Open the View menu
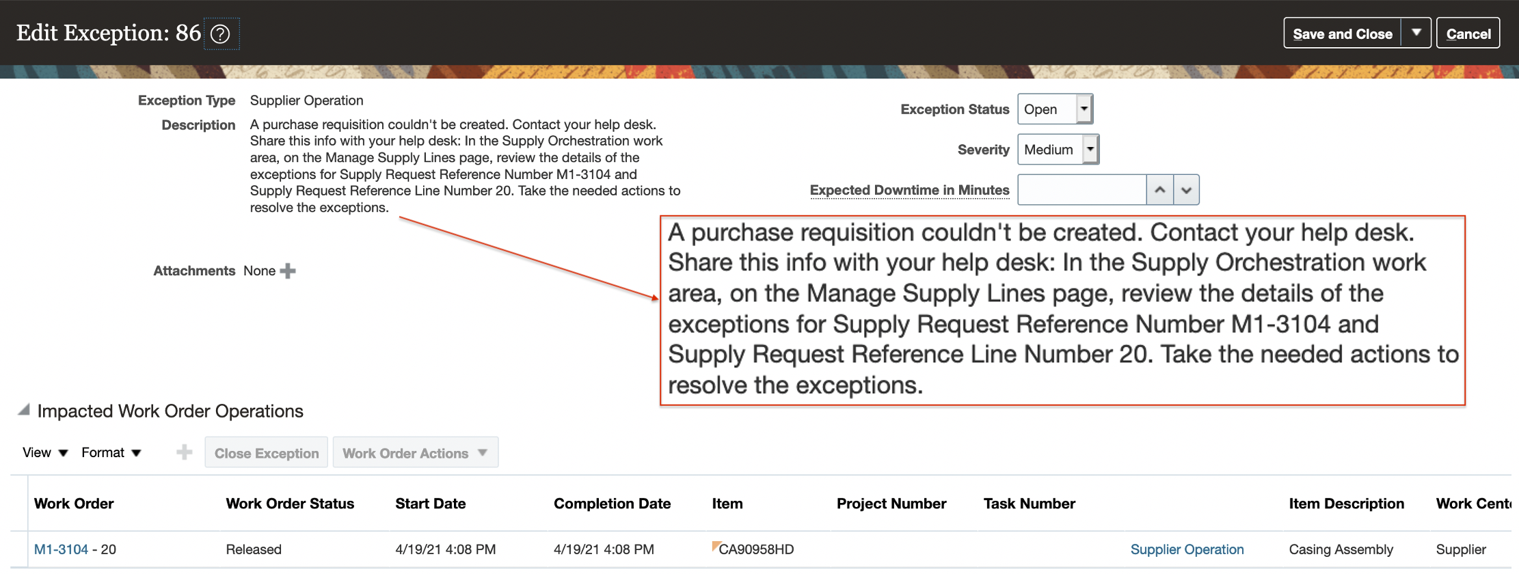The height and width of the screenshot is (574, 1519). click(45, 452)
